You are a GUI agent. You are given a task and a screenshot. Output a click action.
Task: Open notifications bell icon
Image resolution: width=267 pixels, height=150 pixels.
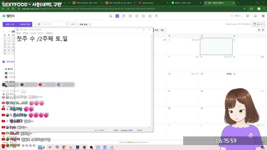(255, 16)
